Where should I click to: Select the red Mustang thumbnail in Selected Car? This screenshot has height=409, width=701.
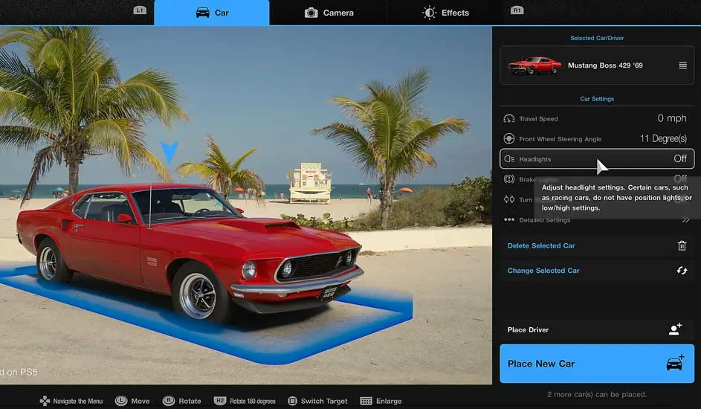click(x=534, y=65)
